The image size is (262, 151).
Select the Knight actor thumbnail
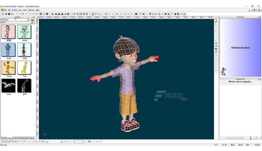coord(8,50)
